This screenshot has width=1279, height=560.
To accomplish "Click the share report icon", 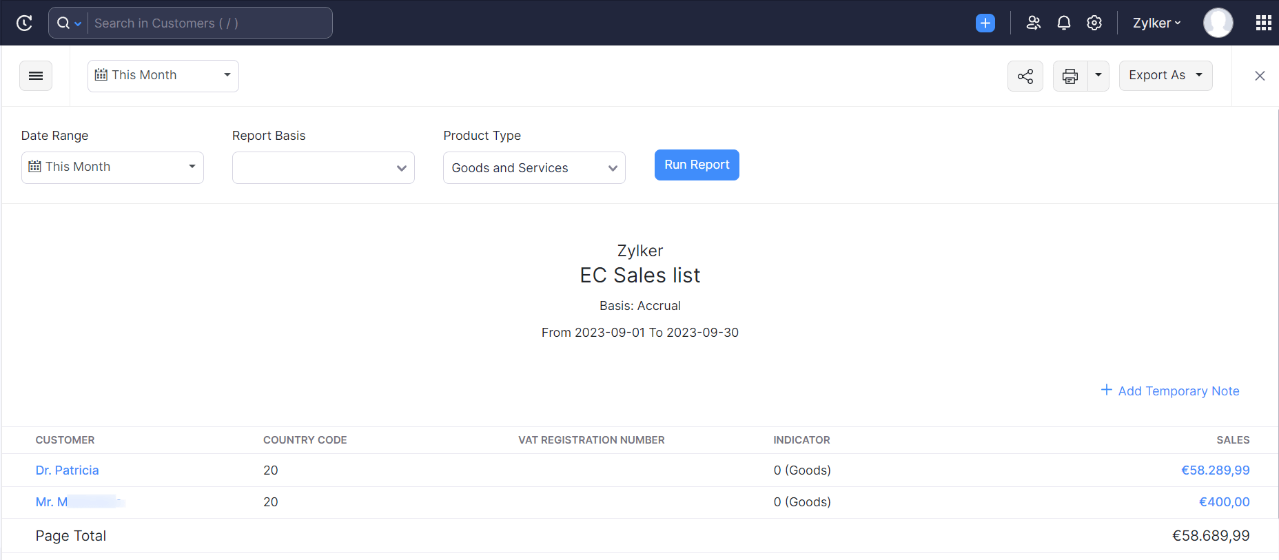I will (x=1025, y=76).
